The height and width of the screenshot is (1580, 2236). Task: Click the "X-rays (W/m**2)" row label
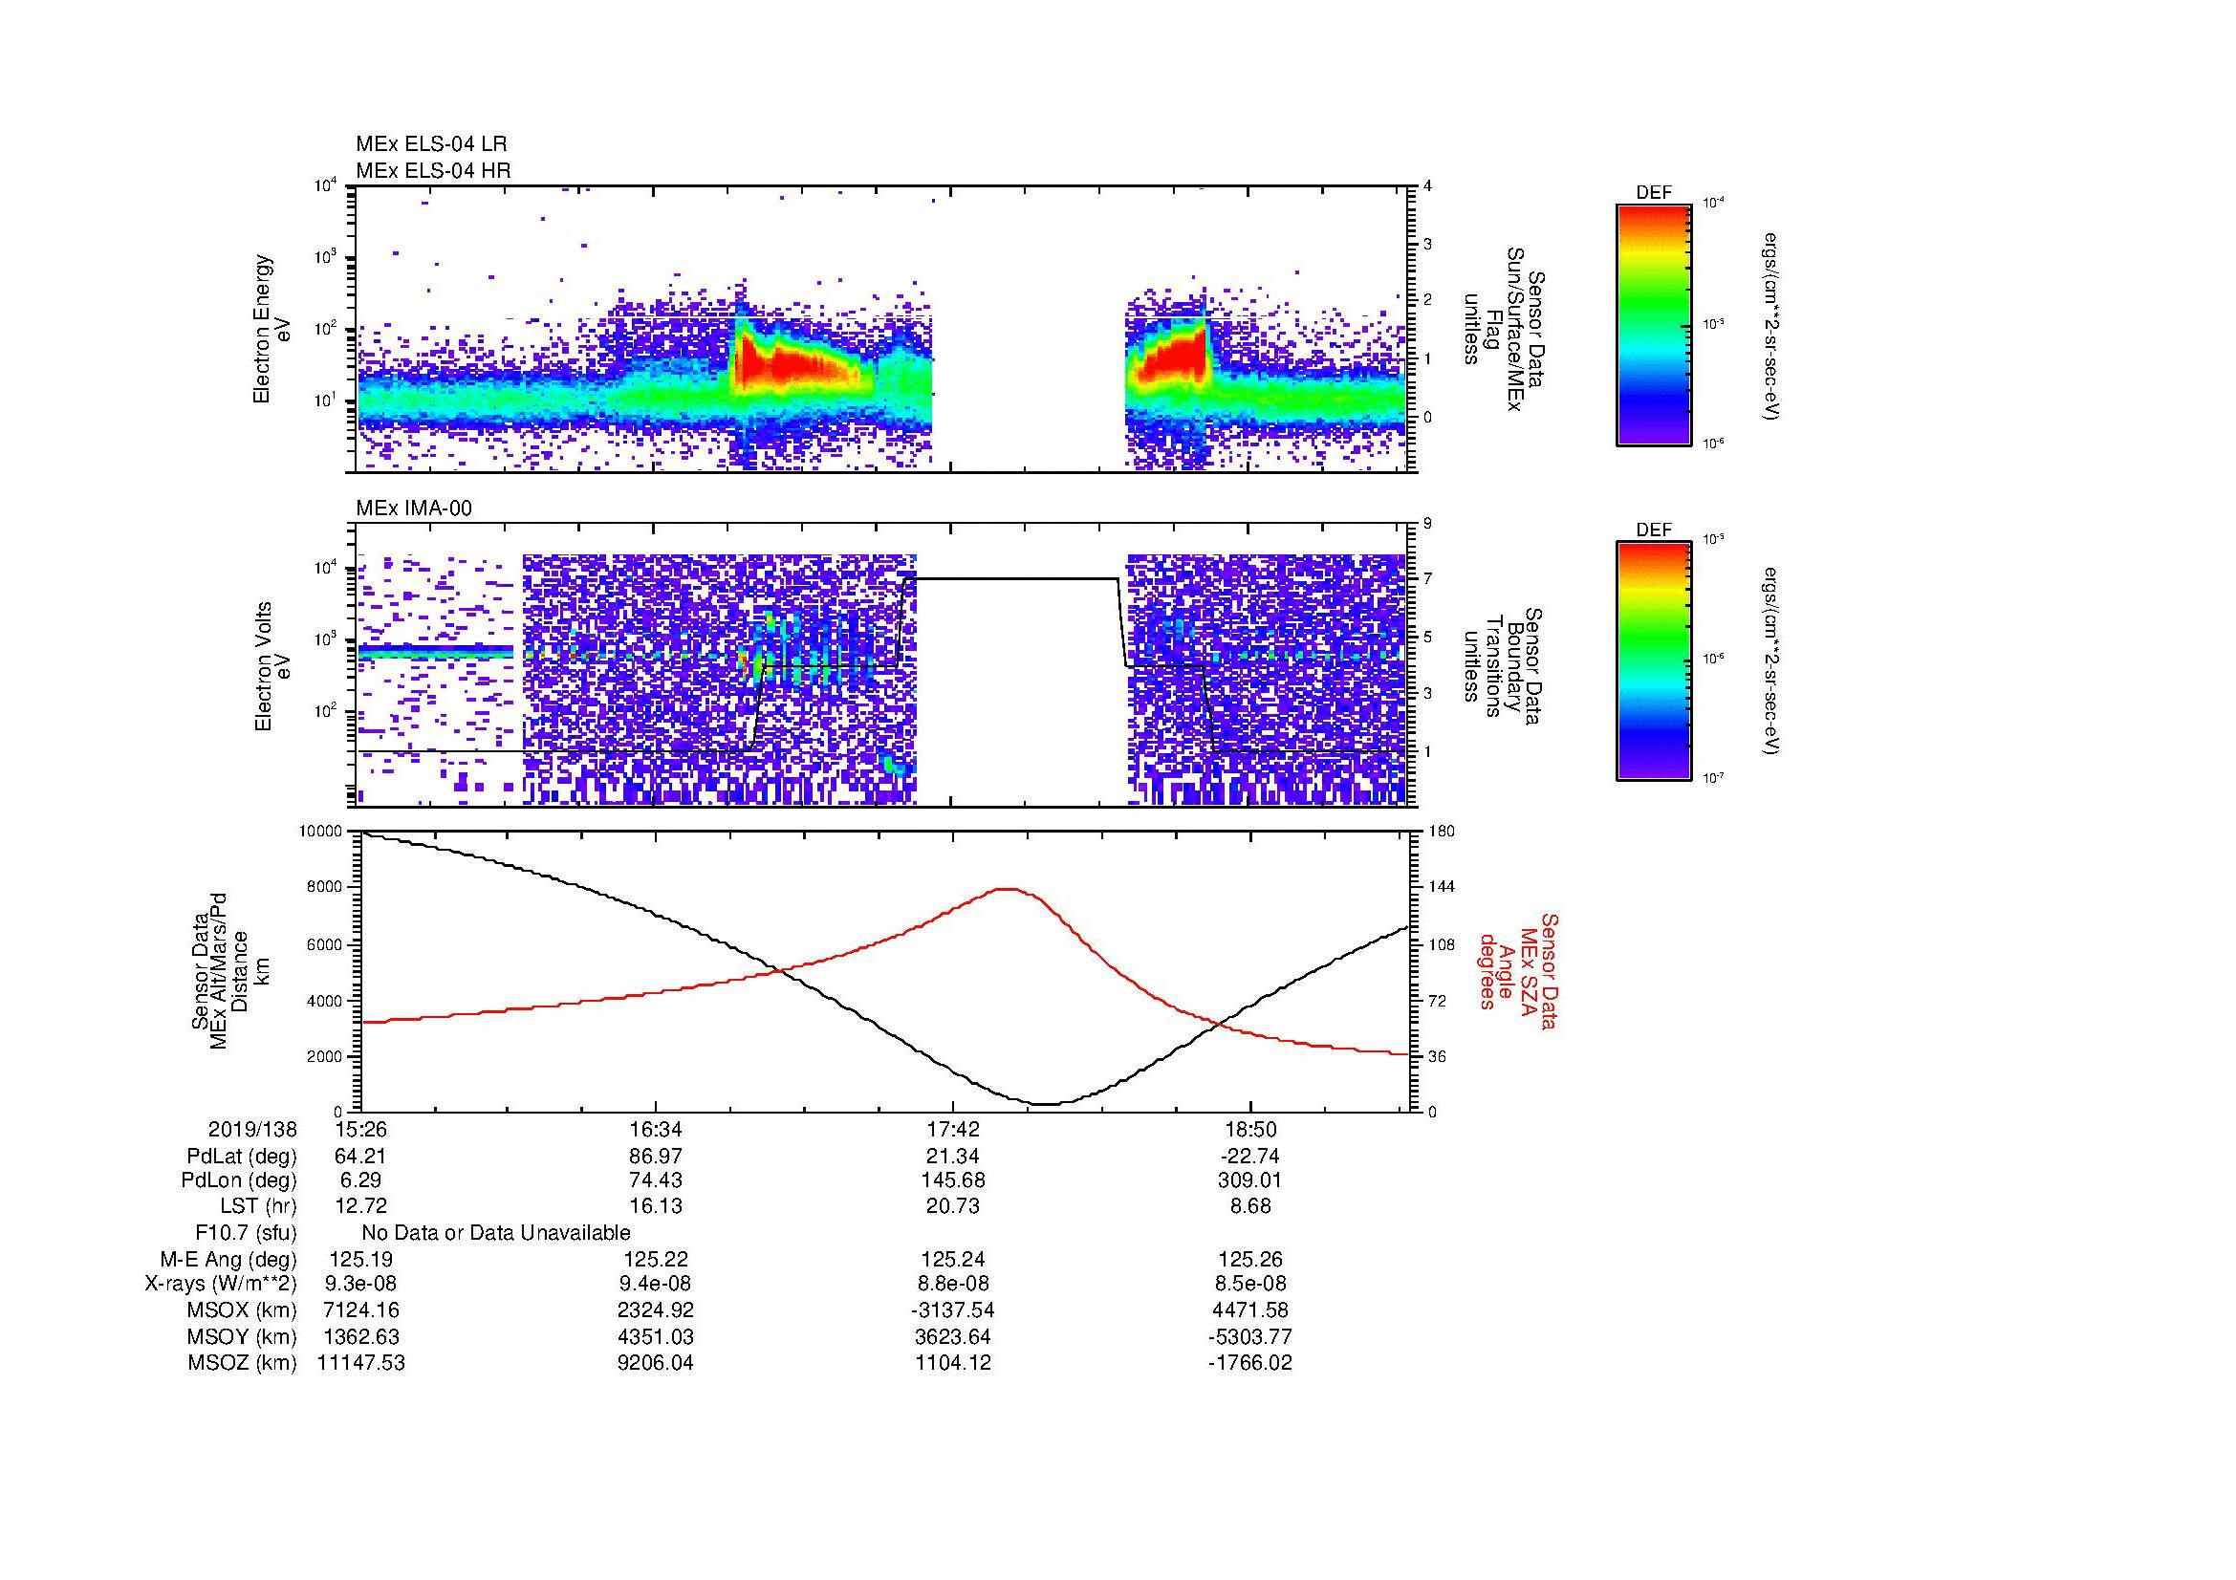click(221, 1285)
